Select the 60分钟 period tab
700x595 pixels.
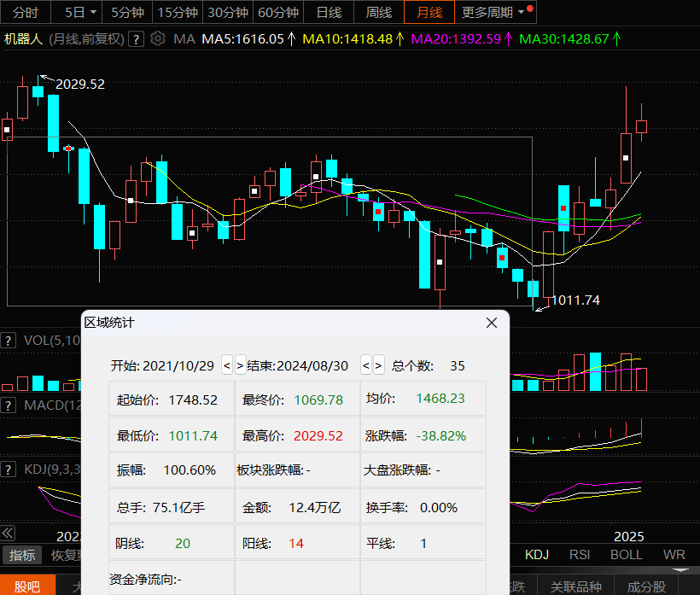point(278,13)
